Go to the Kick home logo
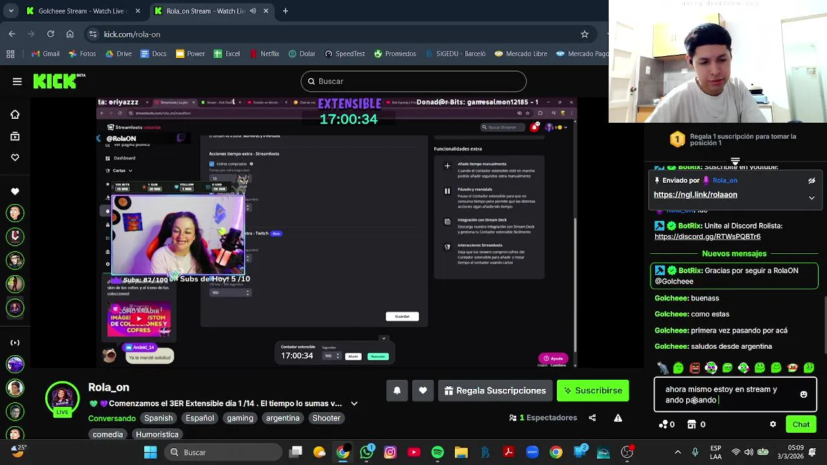Screen dimensions: 827x465 [x=59, y=81]
